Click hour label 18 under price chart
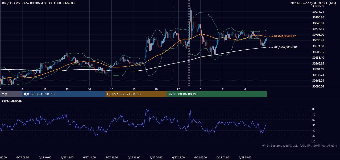 pos(134,89)
